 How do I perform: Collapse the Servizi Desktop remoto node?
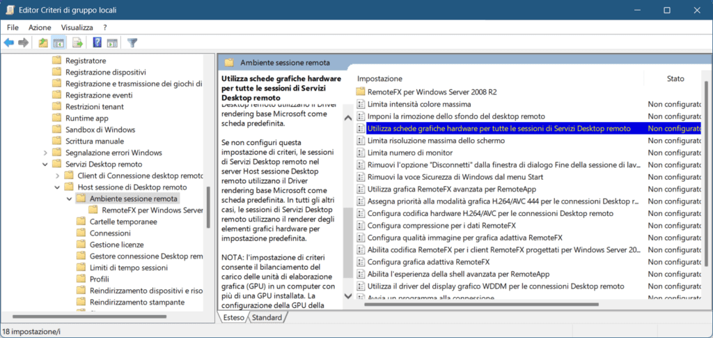[46, 164]
